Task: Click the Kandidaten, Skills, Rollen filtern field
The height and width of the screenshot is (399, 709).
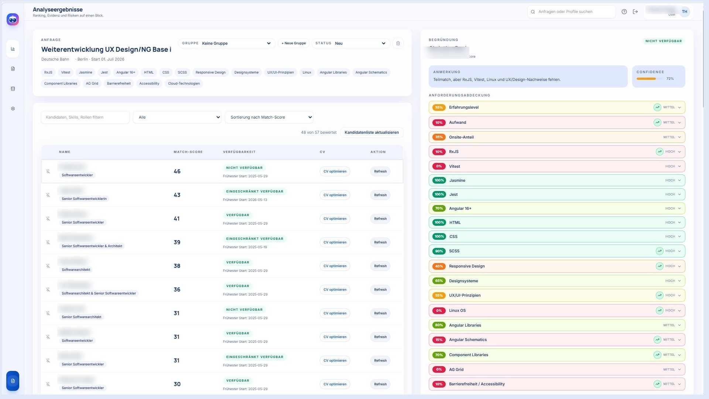Action: (85, 117)
